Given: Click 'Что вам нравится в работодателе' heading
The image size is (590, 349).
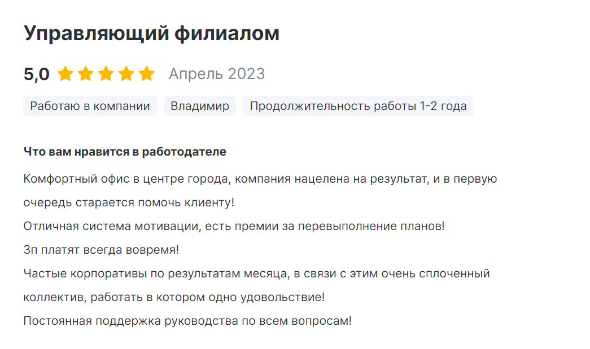Looking at the screenshot, I should [x=125, y=152].
